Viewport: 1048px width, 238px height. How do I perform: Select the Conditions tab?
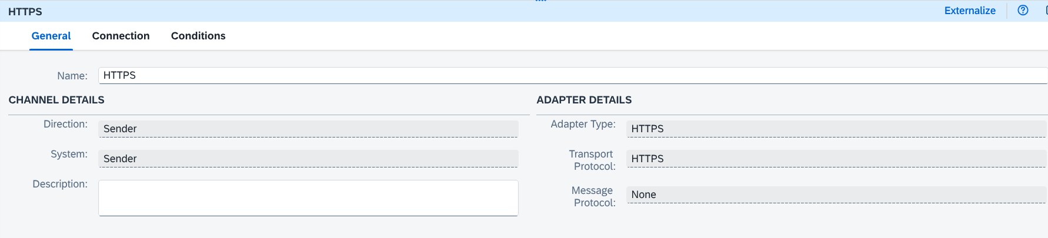[198, 36]
